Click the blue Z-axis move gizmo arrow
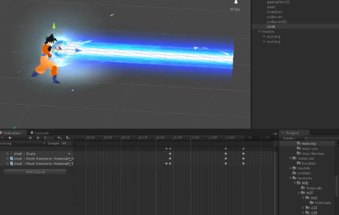The image size is (339, 215). [x=79, y=51]
